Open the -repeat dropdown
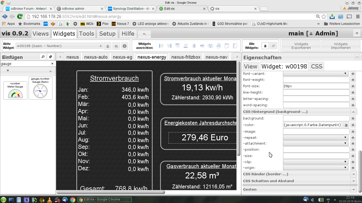Viewport: 362px width, 203px height. click(x=316, y=137)
